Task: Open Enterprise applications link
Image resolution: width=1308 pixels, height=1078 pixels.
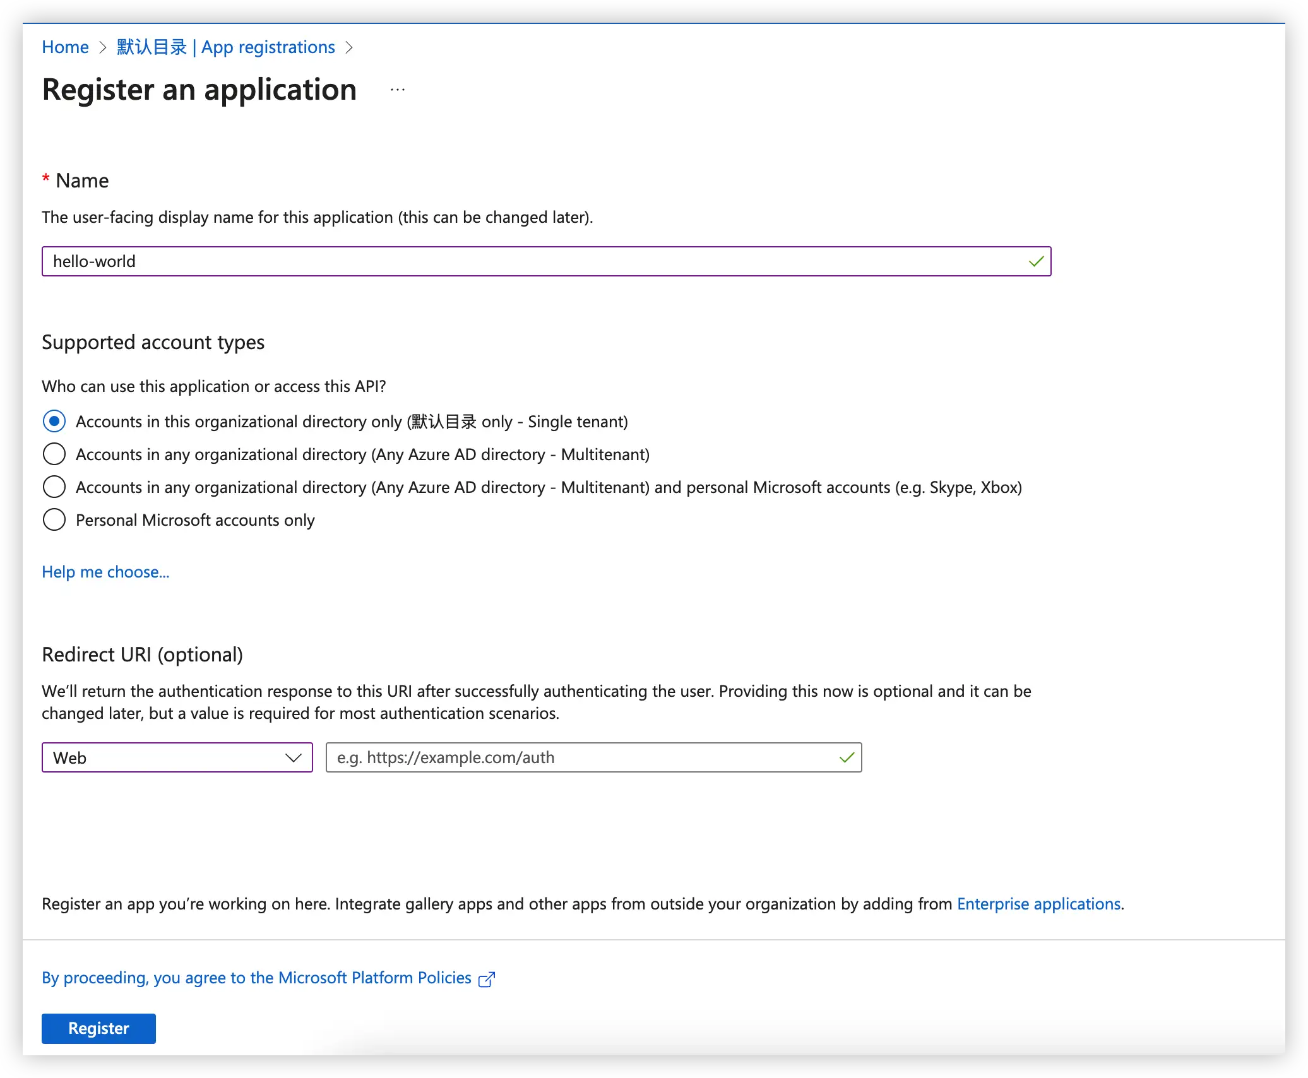Action: 1038,904
